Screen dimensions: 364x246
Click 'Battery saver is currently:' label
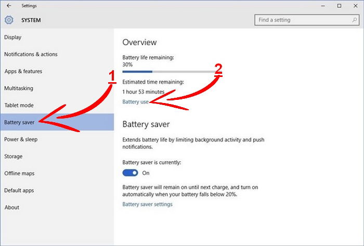152,162
